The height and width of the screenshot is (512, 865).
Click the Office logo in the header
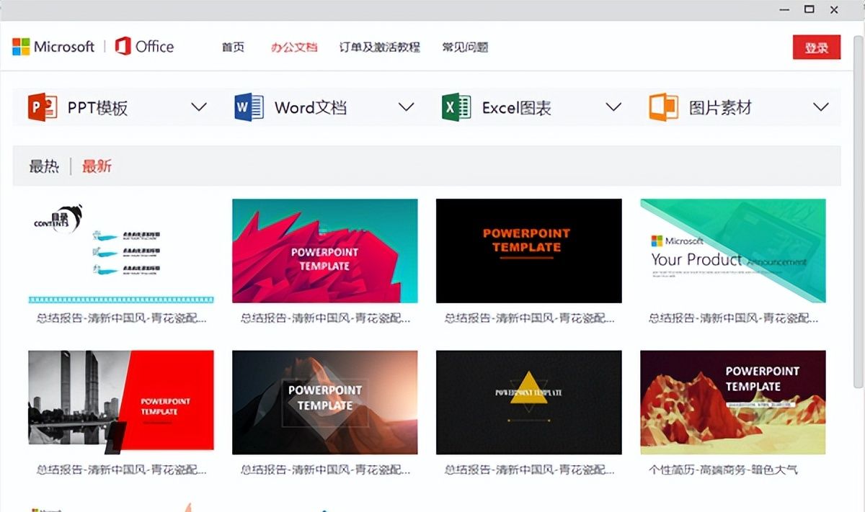coord(144,47)
